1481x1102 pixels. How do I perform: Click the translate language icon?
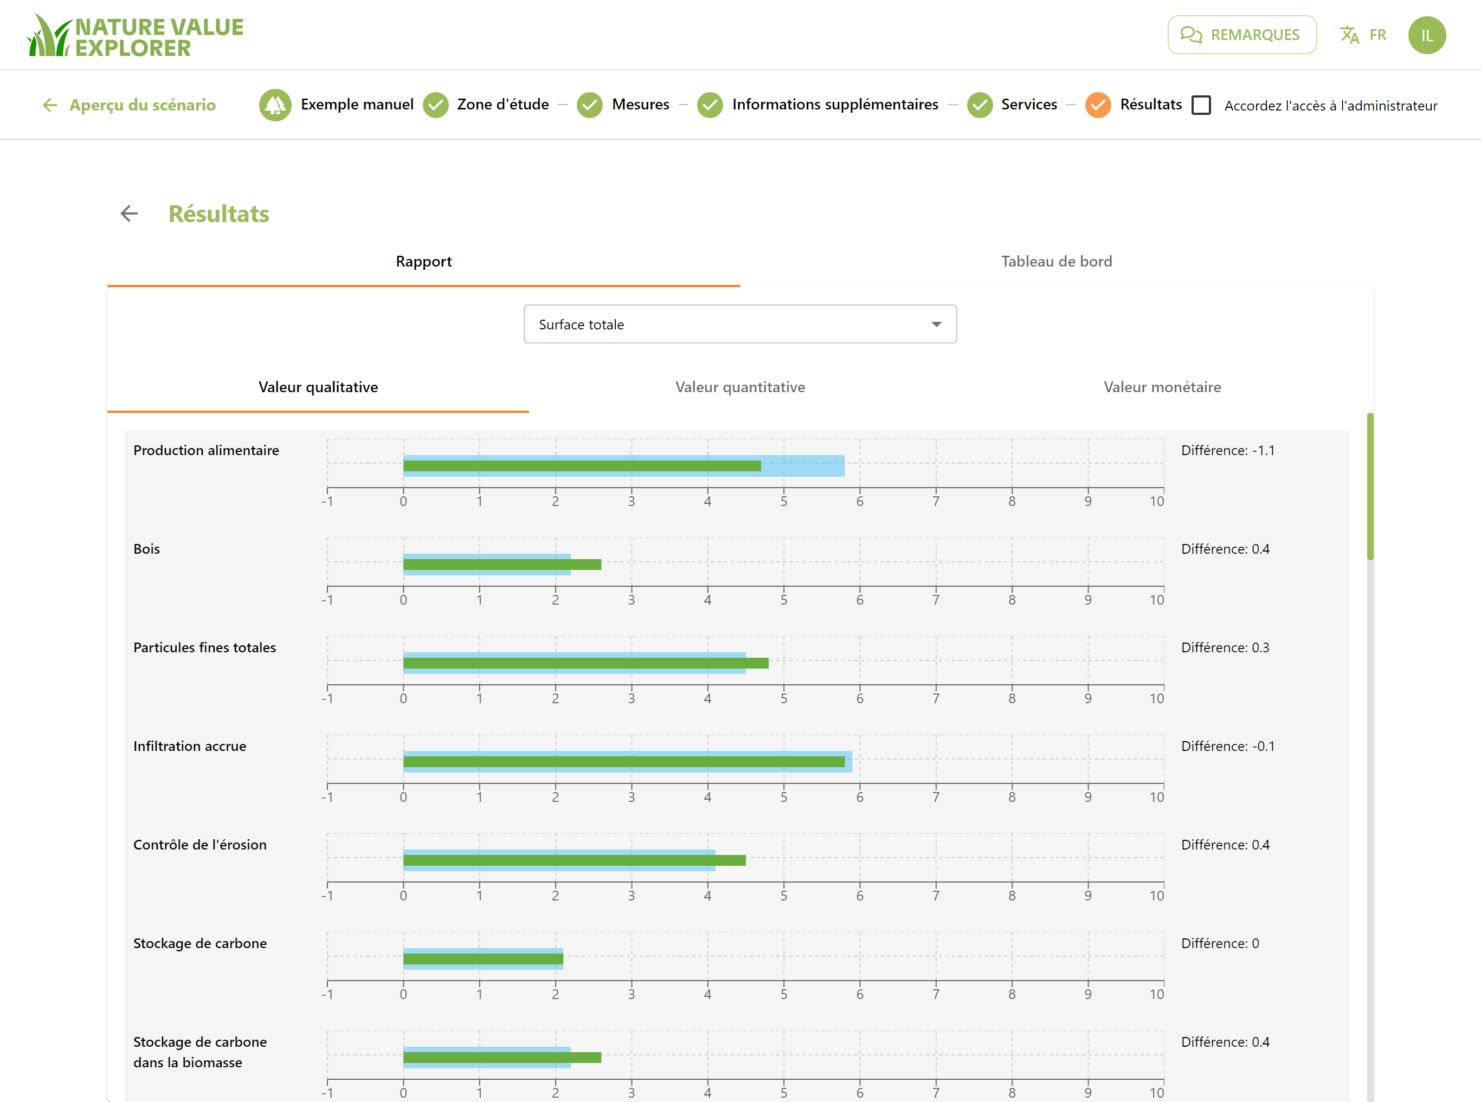tap(1349, 35)
